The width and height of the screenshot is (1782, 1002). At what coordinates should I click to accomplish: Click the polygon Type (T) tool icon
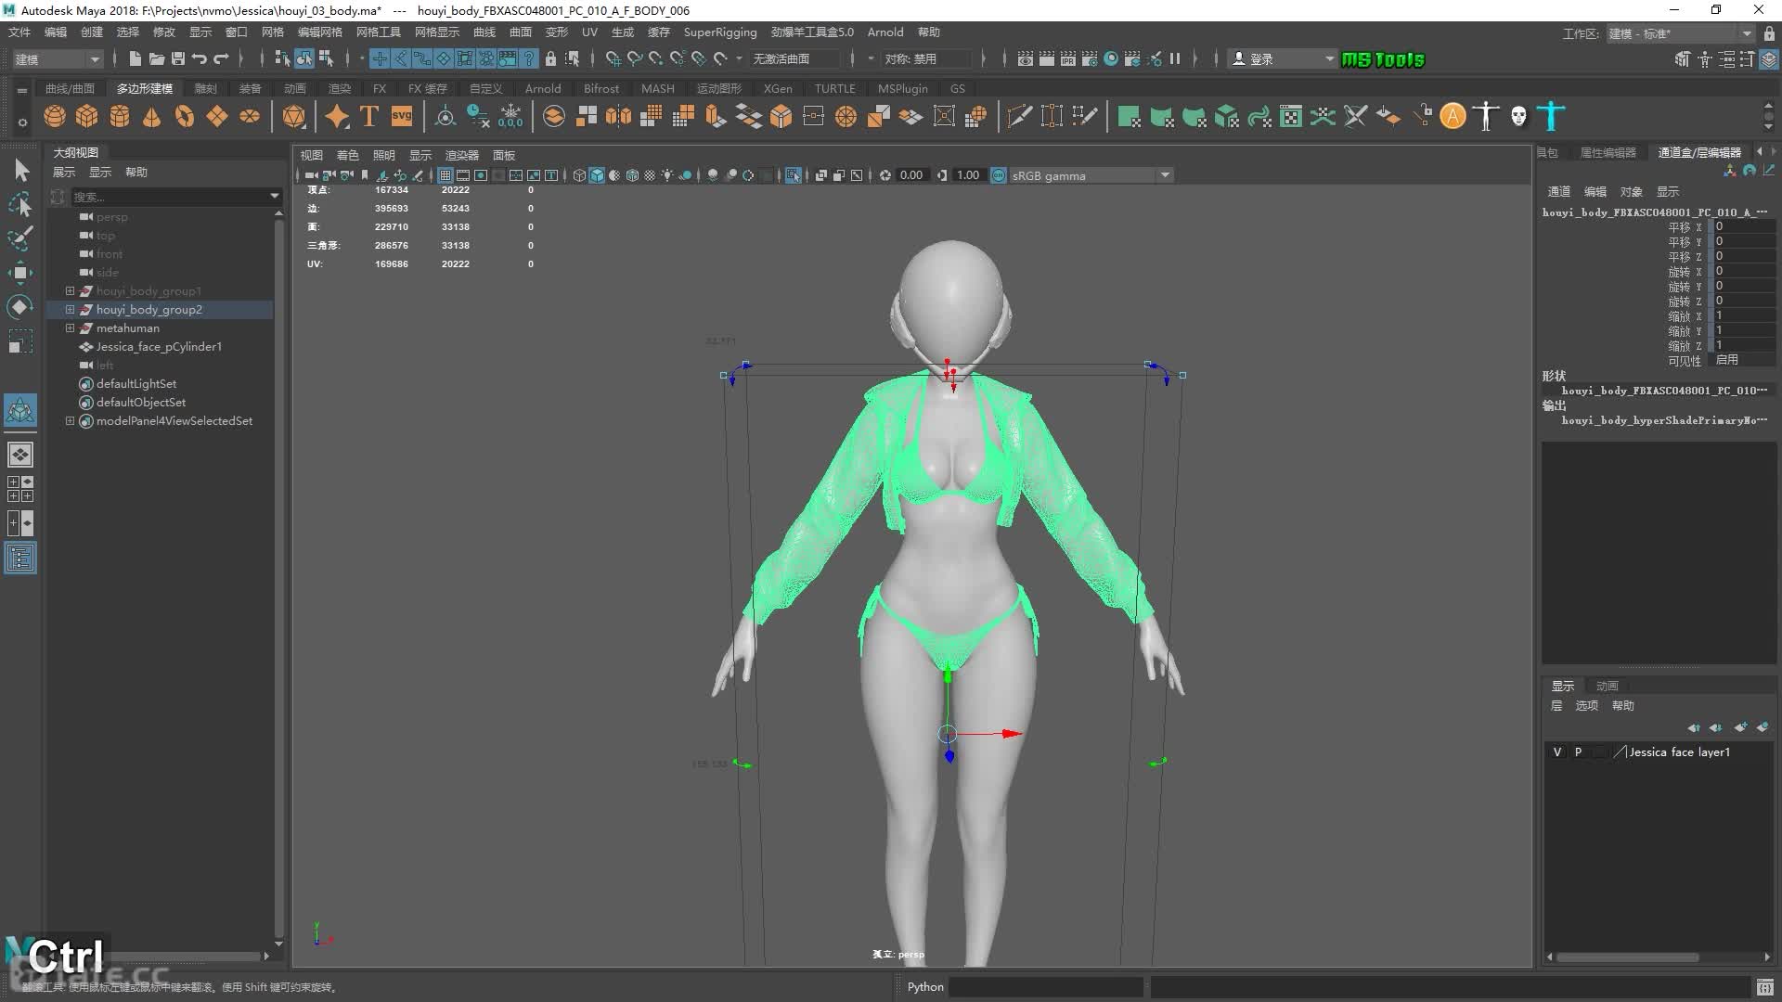pos(369,117)
